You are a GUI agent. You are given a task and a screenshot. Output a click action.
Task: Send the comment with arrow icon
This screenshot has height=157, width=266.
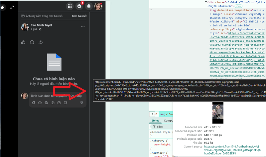coord(81,103)
